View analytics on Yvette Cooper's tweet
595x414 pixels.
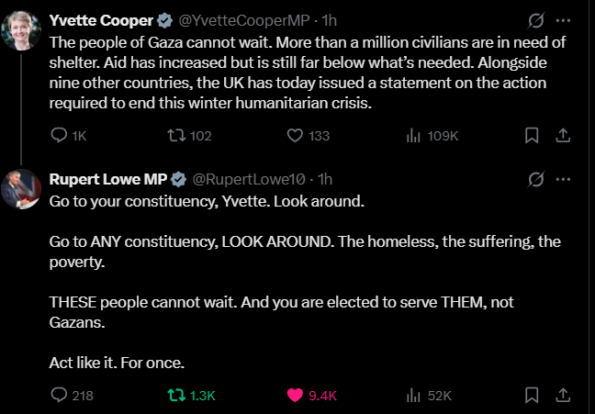(x=412, y=136)
